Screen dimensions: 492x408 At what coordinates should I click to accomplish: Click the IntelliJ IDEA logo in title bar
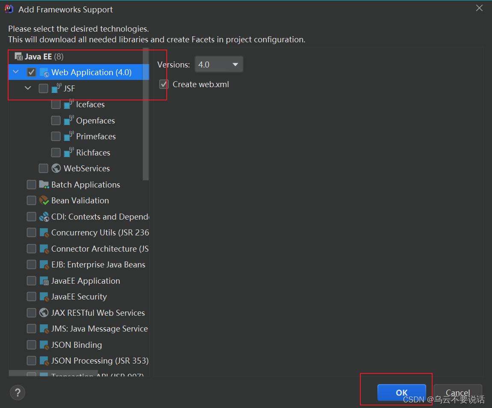[9, 9]
